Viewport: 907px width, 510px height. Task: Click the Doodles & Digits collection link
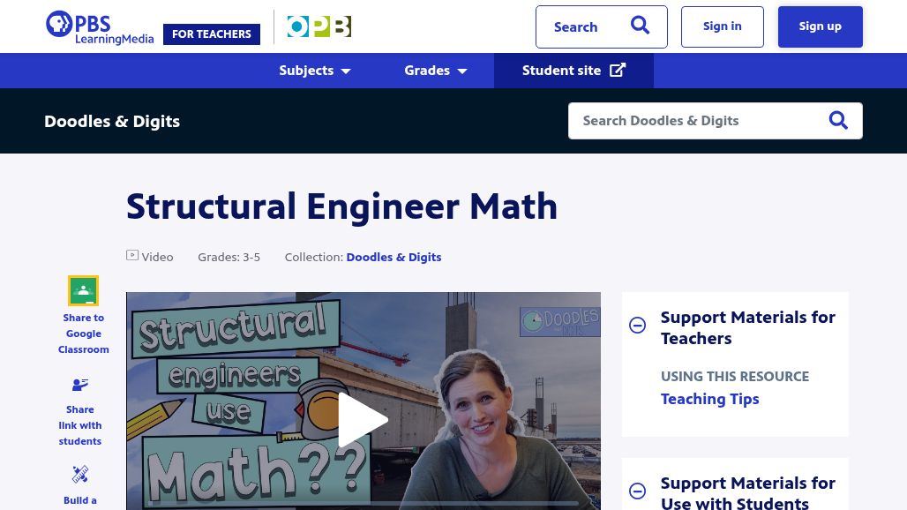[394, 257]
